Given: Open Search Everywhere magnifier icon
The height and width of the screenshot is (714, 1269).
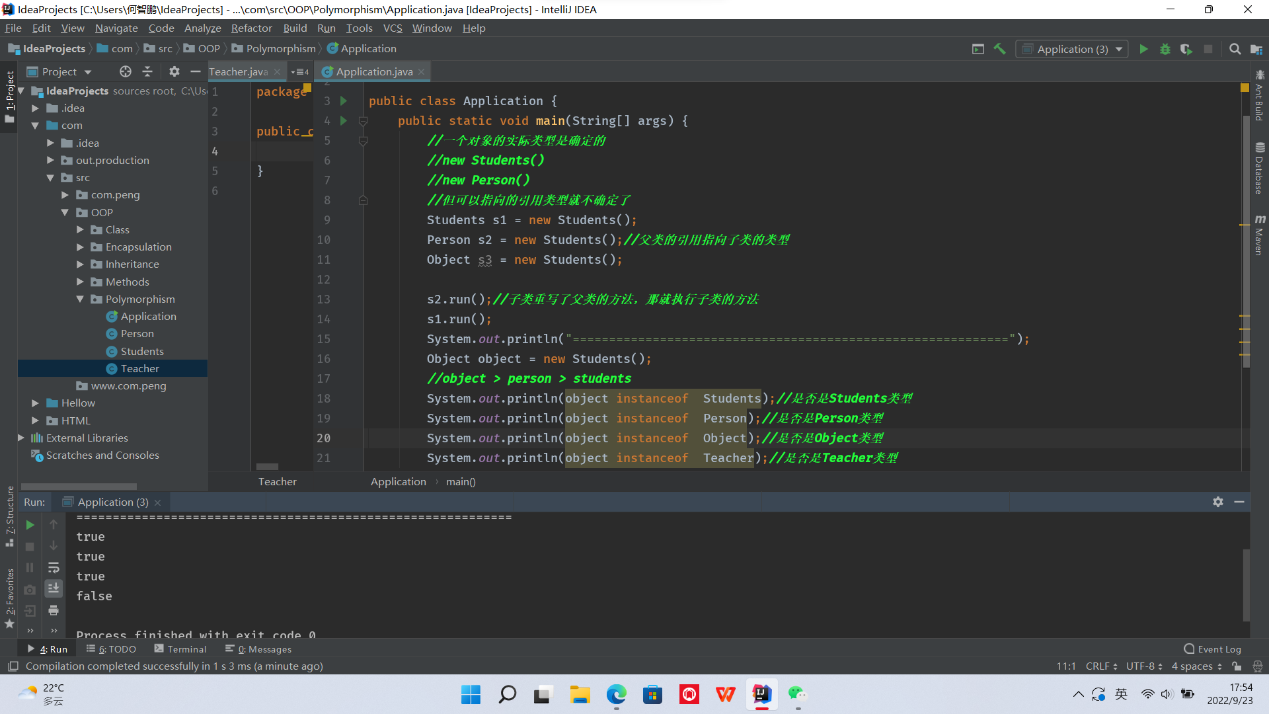Looking at the screenshot, I should click(1235, 49).
